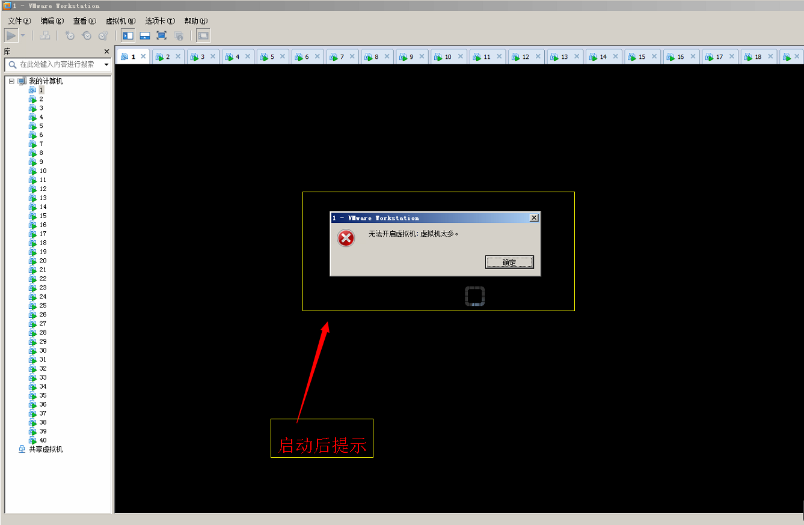Close VM tab 15
The image size is (804, 525).
[654, 56]
